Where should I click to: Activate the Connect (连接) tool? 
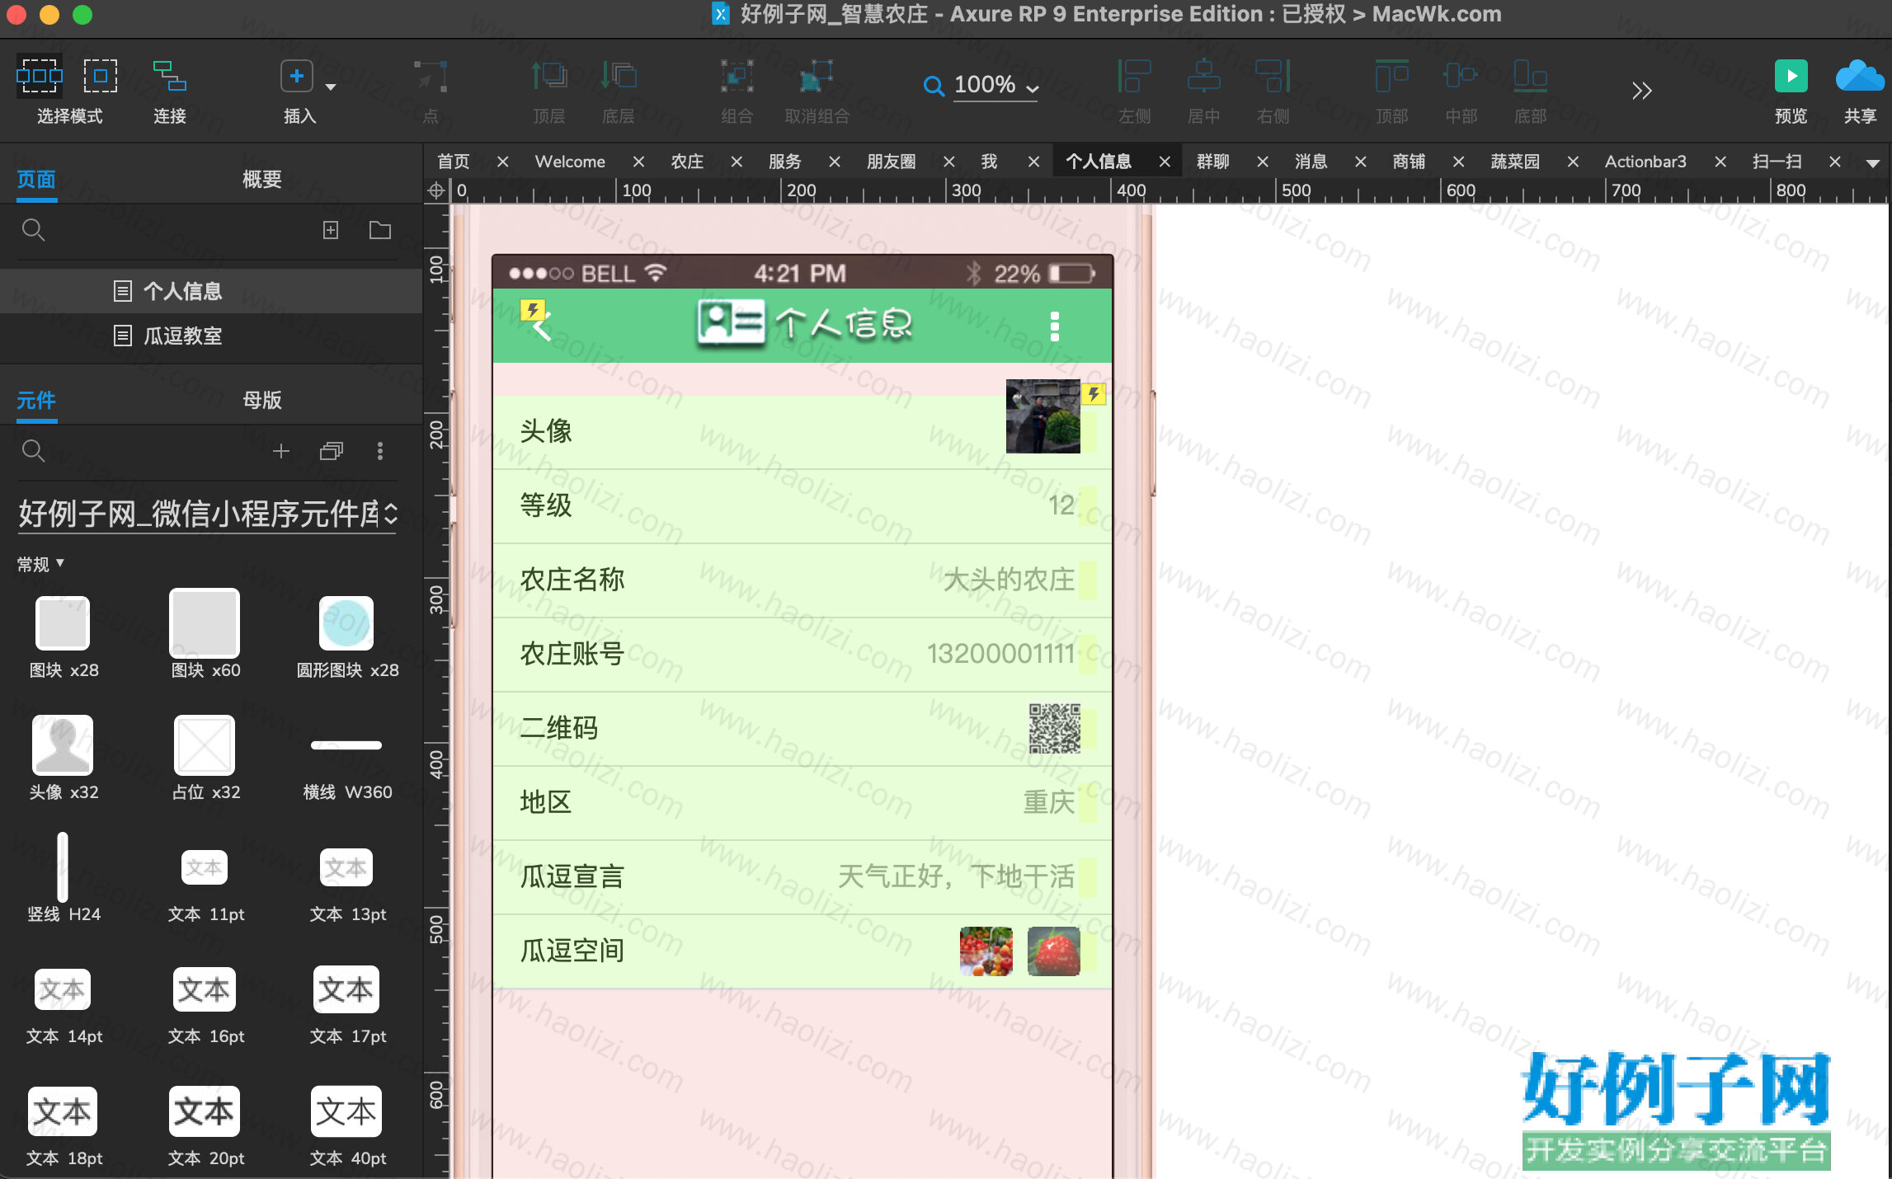pos(170,76)
